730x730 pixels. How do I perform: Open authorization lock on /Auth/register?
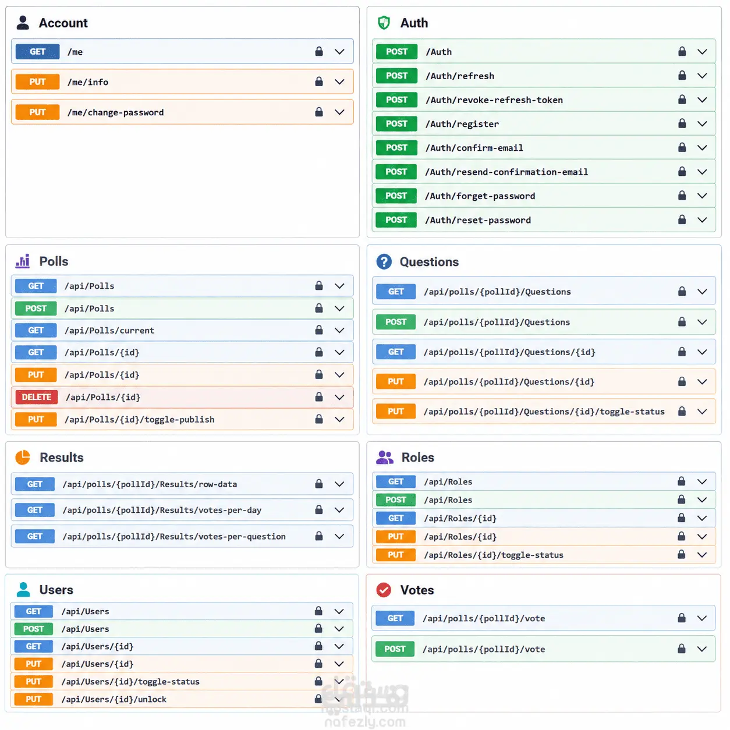[x=682, y=123]
